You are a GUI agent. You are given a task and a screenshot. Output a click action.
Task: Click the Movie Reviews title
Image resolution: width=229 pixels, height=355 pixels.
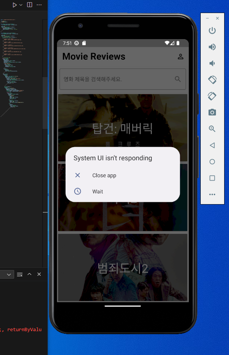[x=94, y=56]
